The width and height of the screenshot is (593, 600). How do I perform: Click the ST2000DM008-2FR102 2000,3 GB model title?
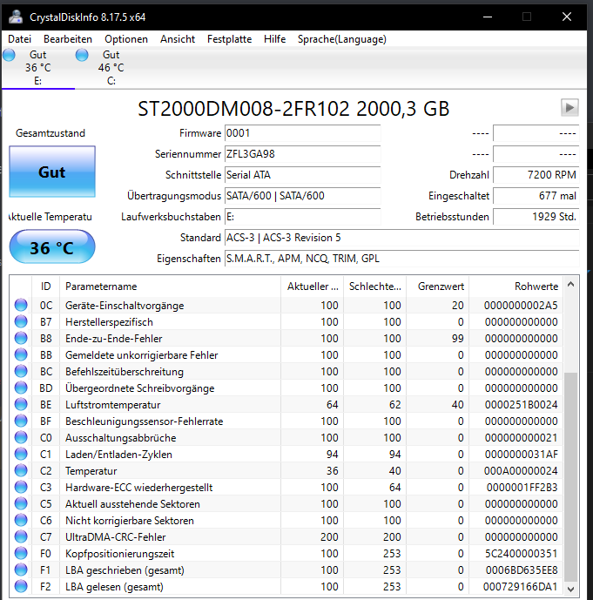[293, 109]
